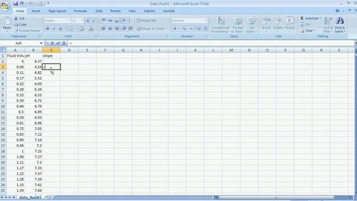Open Format cells menu
Screen dimensions: 357x201
pyautogui.click(x=290, y=24)
